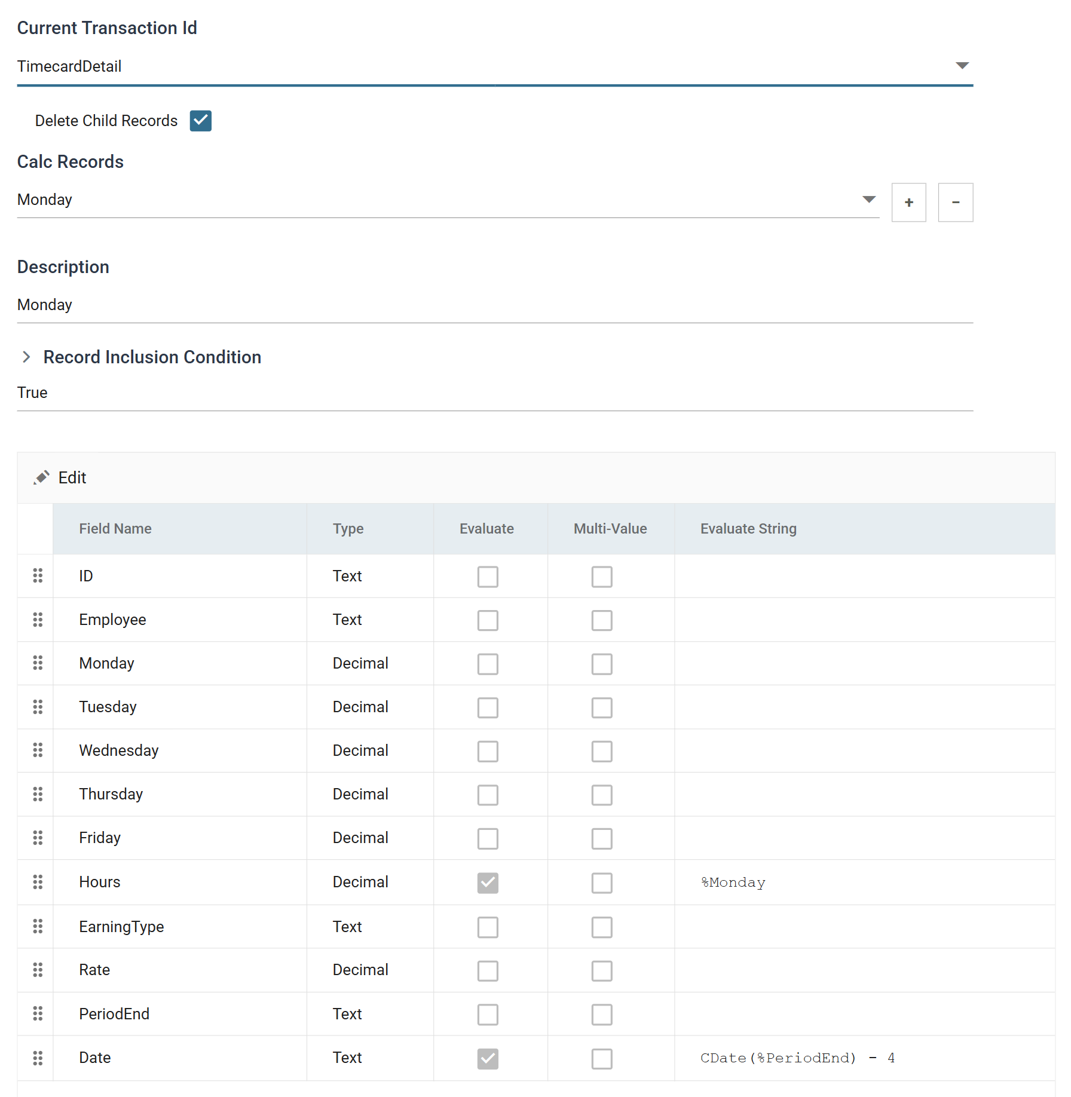The image size is (1071, 1097).
Task: Click Record Inclusion Condition True field
Action: (495, 393)
